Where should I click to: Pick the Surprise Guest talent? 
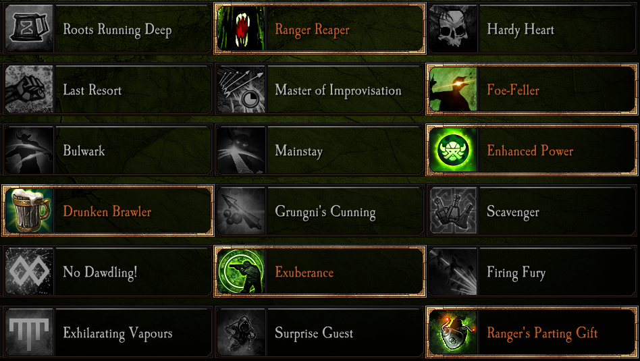pyautogui.click(x=319, y=332)
